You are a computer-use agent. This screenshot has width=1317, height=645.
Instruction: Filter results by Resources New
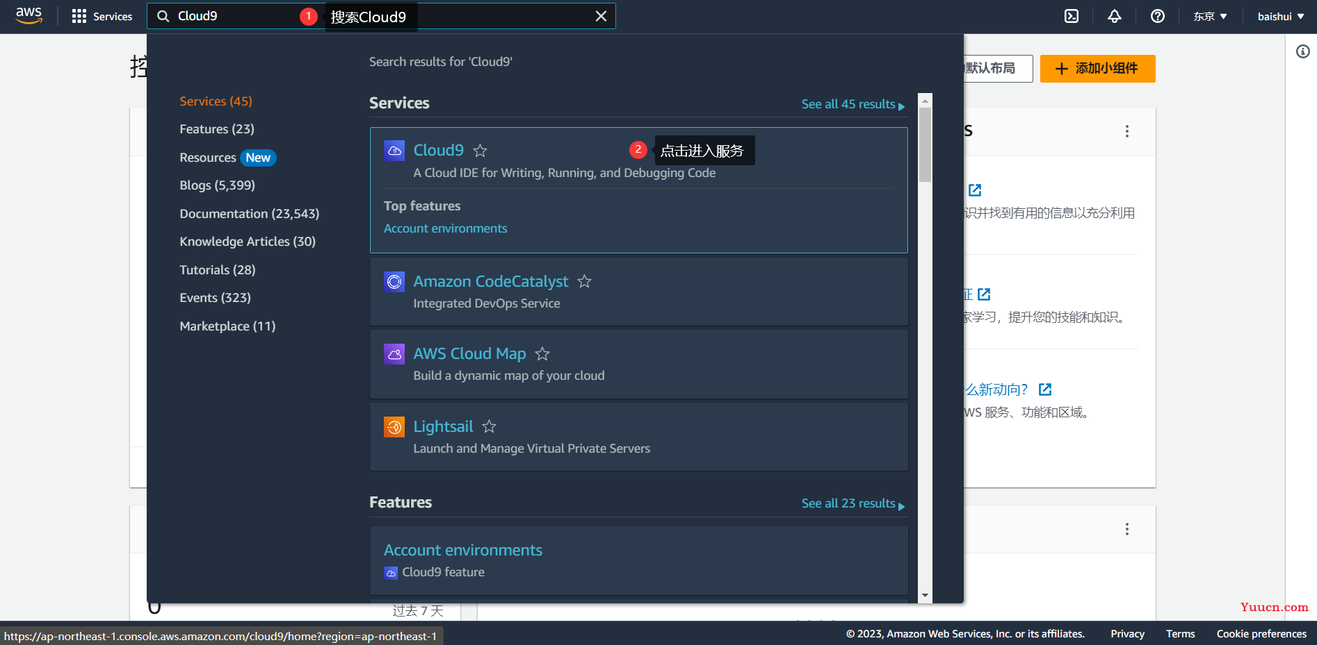point(227,158)
